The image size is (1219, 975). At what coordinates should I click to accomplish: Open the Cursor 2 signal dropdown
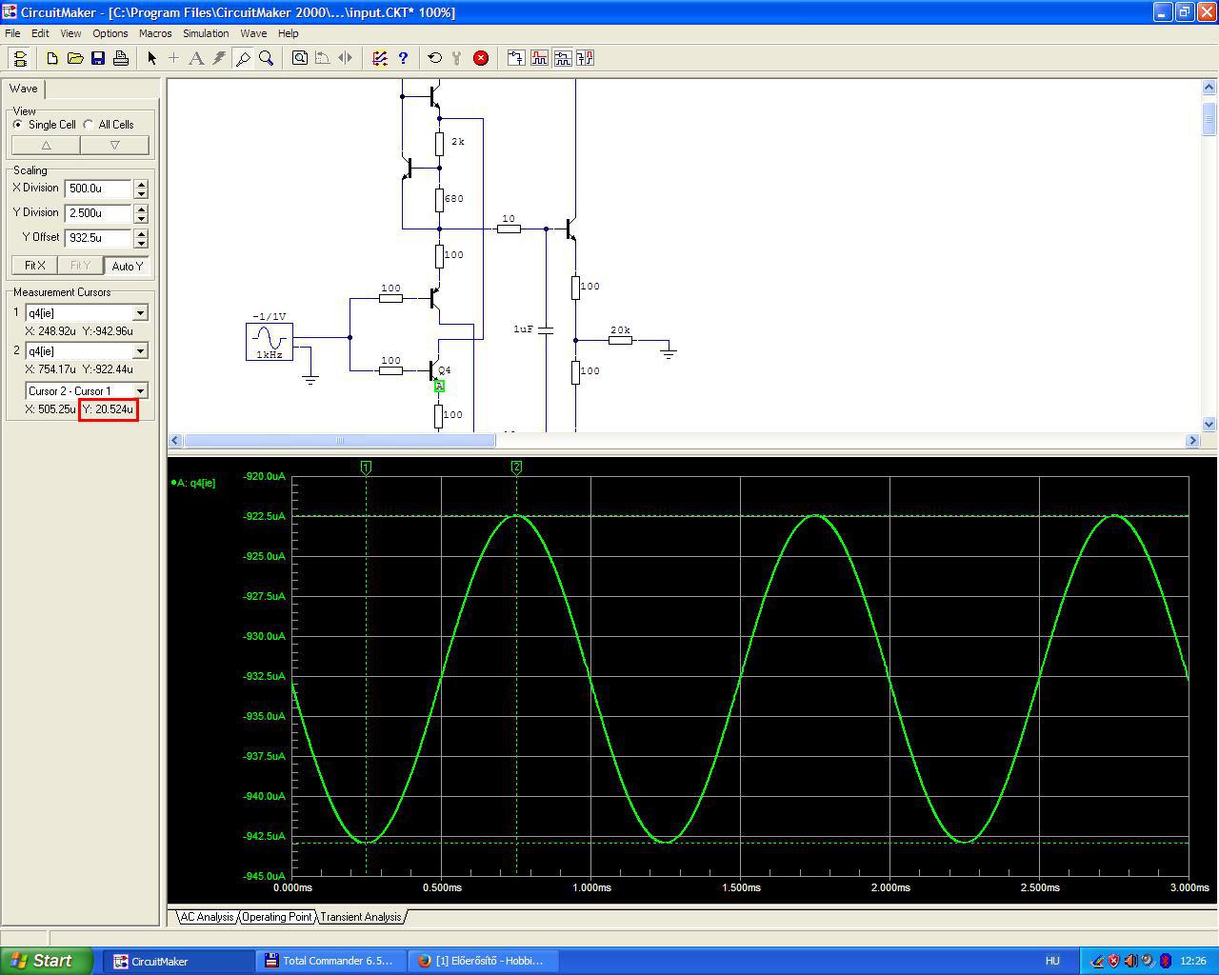click(140, 351)
